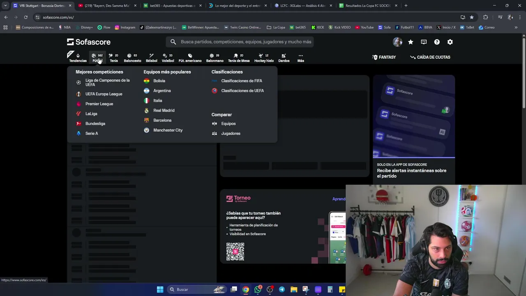The width and height of the screenshot is (526, 296).
Task: Open Windows Start menu
Action: [x=160, y=289]
